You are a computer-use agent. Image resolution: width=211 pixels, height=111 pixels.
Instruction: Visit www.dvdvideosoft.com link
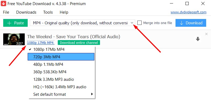(188, 12)
